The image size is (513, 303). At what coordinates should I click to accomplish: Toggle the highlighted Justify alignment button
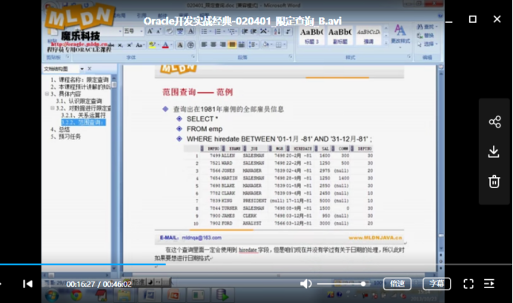point(232,44)
